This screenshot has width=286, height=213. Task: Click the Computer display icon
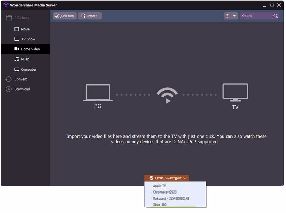pyautogui.click(x=17, y=69)
